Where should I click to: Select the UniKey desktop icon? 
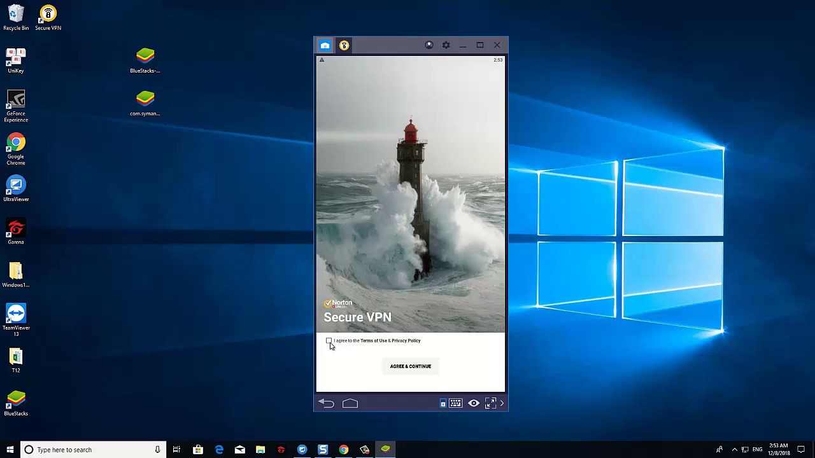(x=16, y=60)
